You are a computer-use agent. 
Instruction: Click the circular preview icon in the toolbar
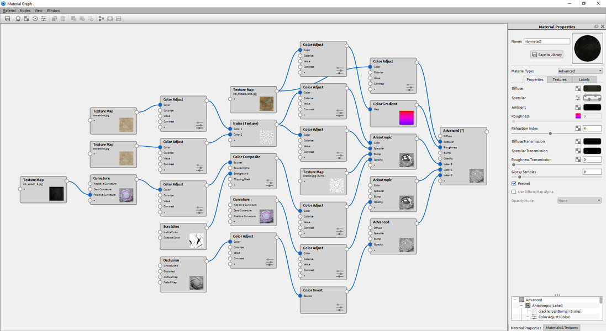(x=18, y=19)
